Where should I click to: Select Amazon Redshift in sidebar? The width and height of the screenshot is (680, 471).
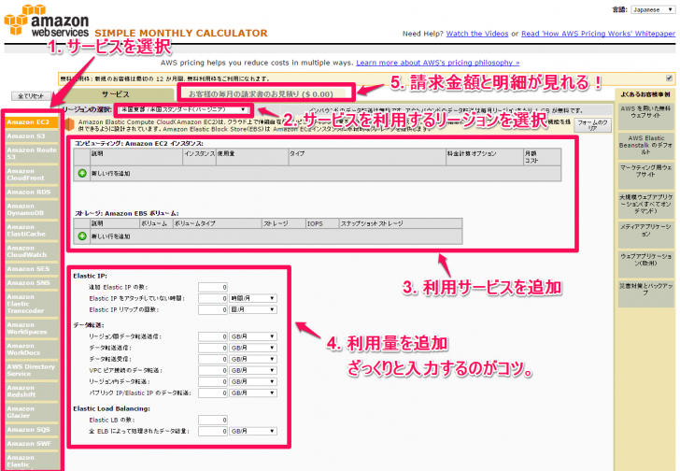(x=32, y=392)
